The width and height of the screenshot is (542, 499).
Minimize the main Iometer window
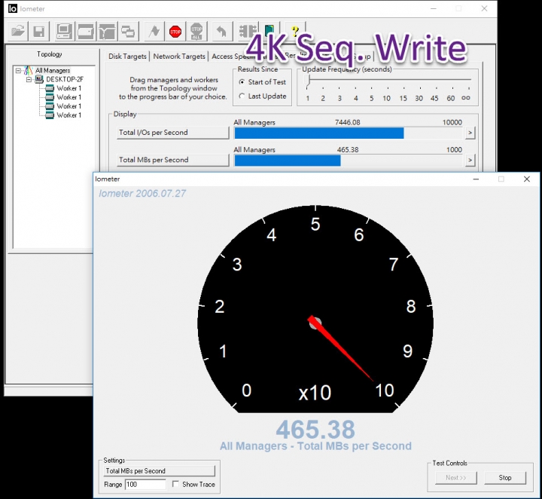pyautogui.click(x=434, y=8)
